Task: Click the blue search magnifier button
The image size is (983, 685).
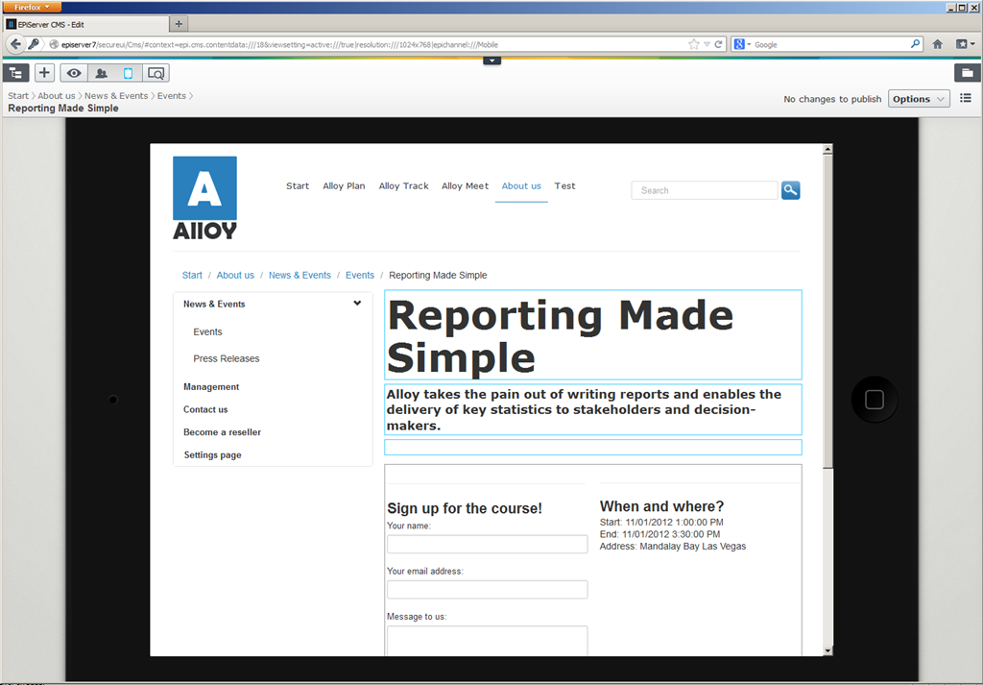Action: [x=790, y=190]
